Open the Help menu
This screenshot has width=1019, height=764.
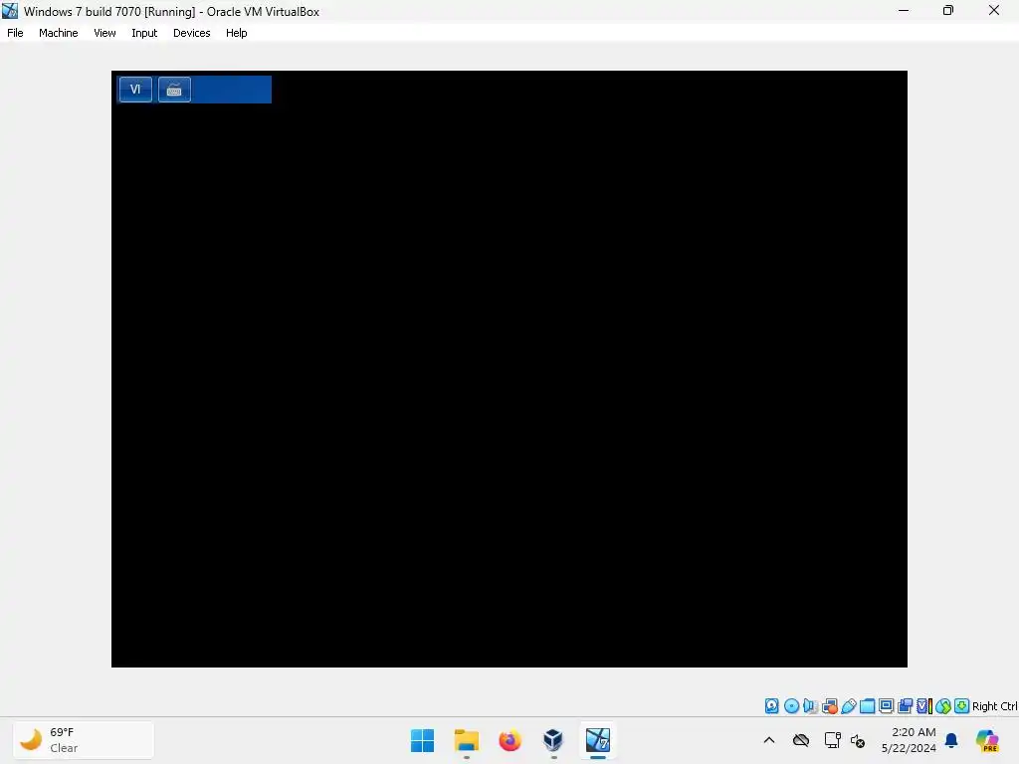[237, 33]
